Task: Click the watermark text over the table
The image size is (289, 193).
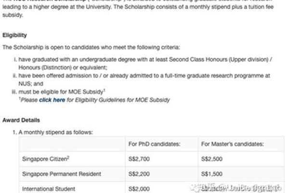Action: [236, 188]
